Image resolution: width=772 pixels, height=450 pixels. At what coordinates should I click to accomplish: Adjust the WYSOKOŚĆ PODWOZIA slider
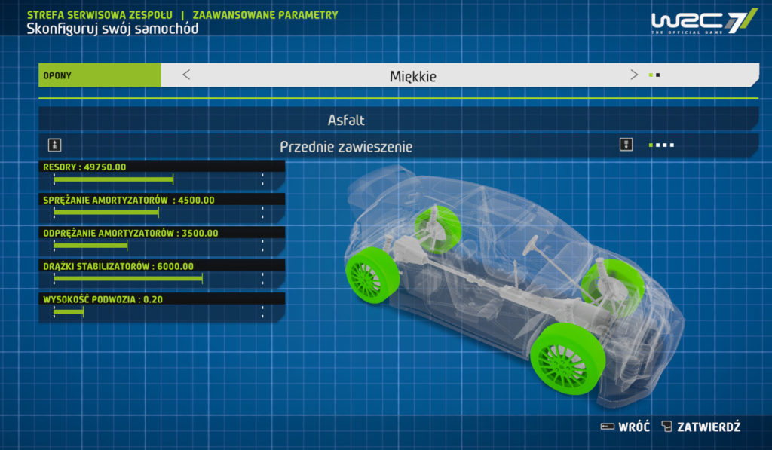coord(158,311)
